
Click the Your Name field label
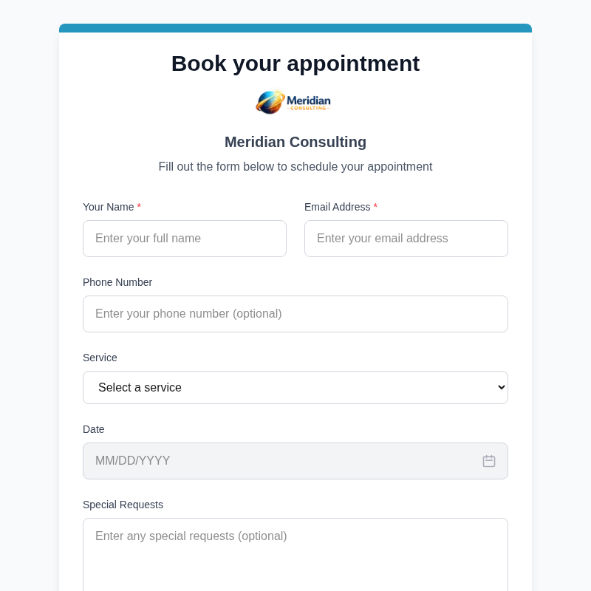pyautogui.click(x=107, y=208)
